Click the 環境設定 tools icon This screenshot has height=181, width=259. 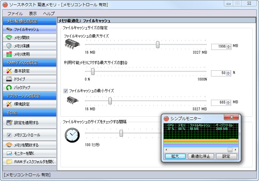(x=9, y=104)
